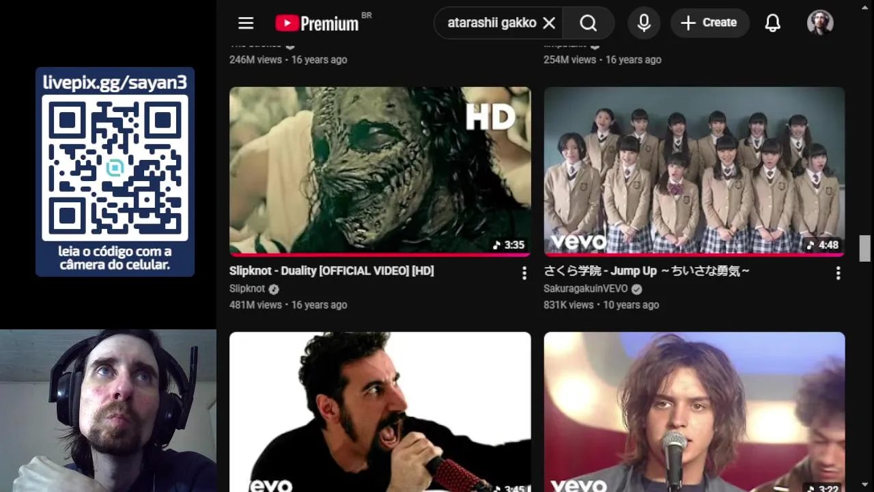
Task: Open more options for Slipknot Duality video
Action: click(x=524, y=273)
